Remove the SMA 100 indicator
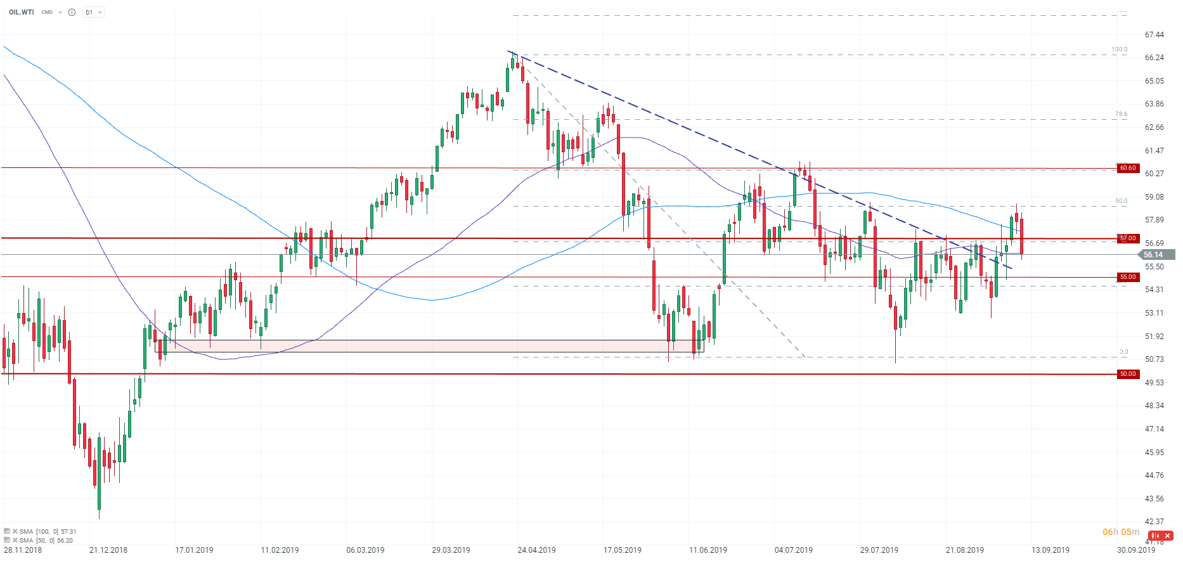Viewport: 1183px width, 561px height. 15,531
